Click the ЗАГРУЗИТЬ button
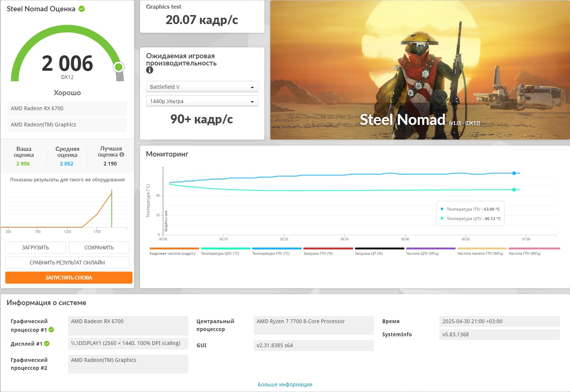 coord(35,248)
